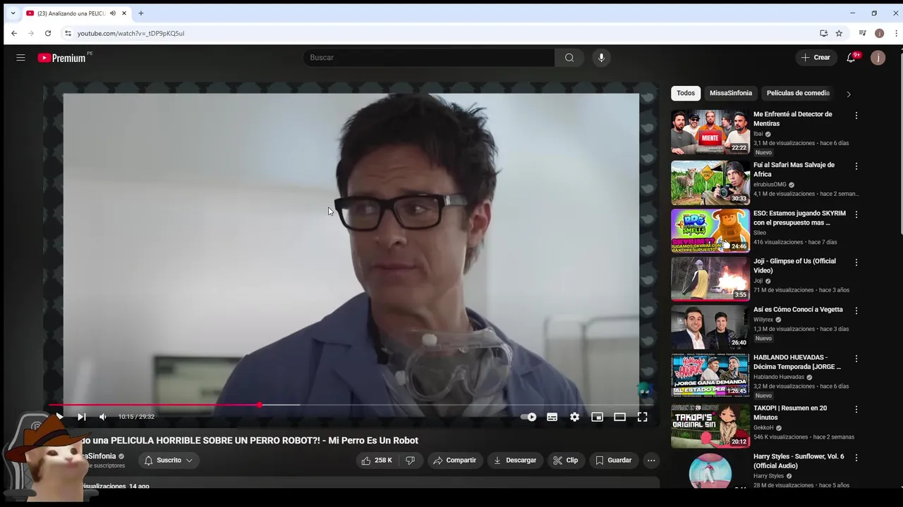Open Chrome three-dot menu

point(897,33)
